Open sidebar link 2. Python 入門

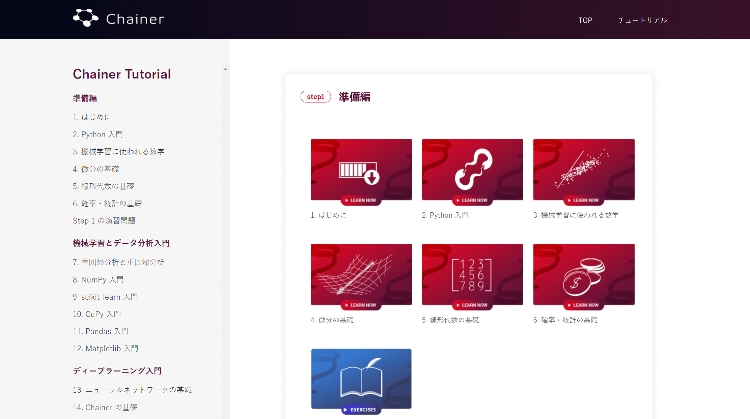[x=98, y=134]
